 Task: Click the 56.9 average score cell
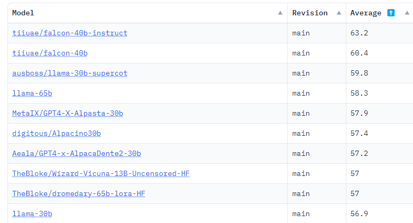click(359, 213)
